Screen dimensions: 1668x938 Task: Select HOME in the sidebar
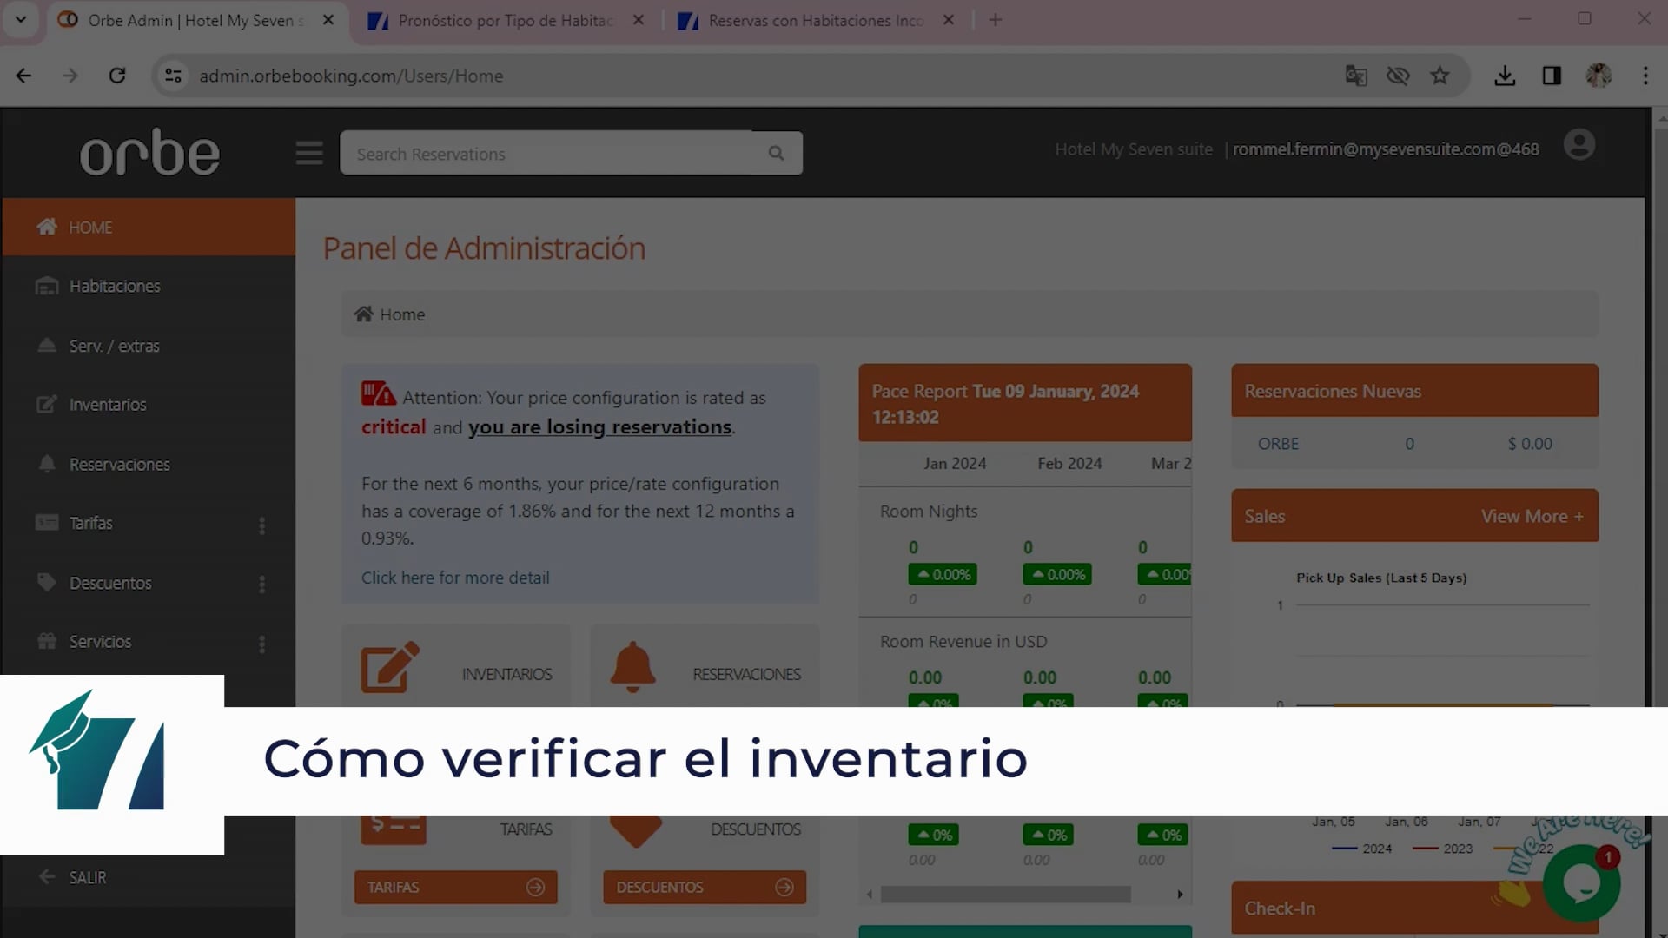(149, 227)
